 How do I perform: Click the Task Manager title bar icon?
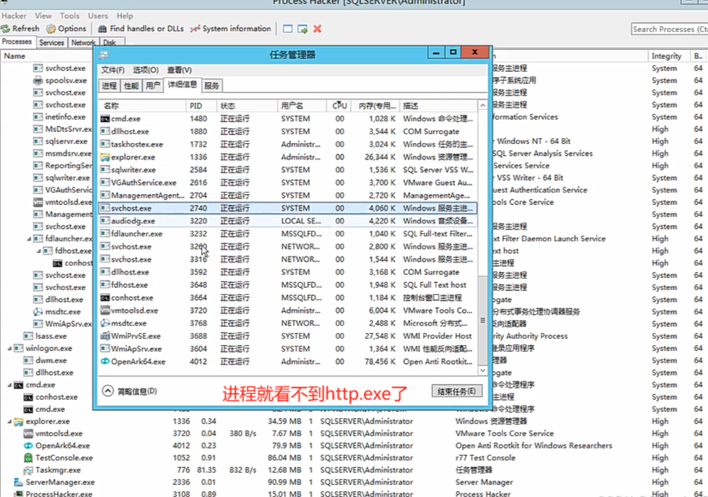[x=103, y=55]
